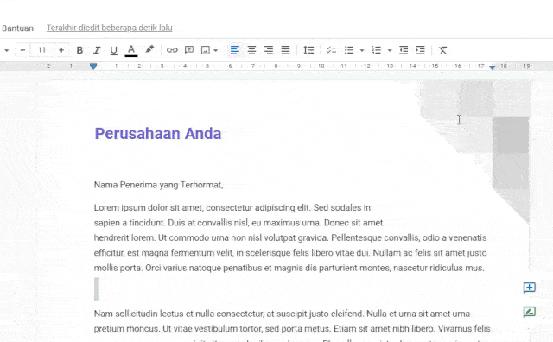
Task: Justify the text
Action: click(x=285, y=50)
